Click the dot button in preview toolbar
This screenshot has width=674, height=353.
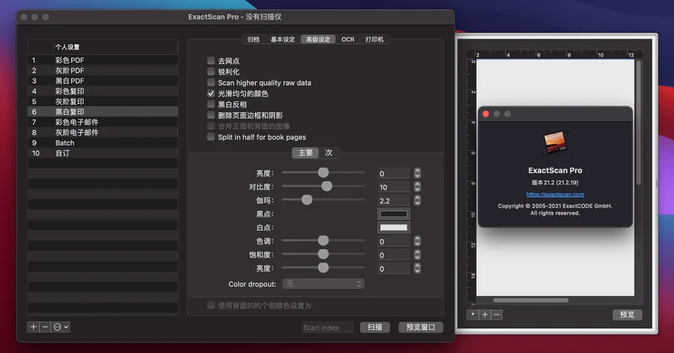pyautogui.click(x=473, y=314)
